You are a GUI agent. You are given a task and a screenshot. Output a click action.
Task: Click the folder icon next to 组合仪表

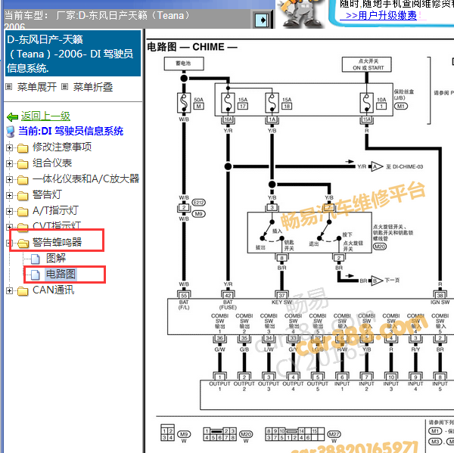(23, 164)
